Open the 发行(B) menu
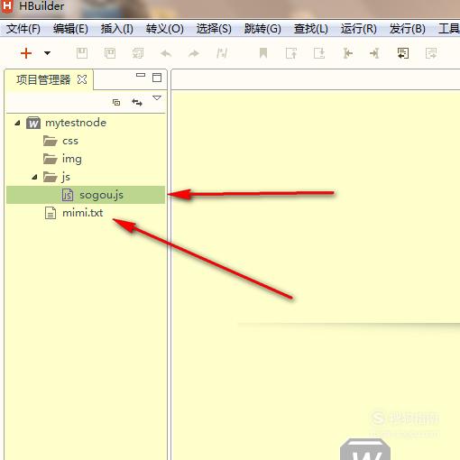This screenshot has height=460, width=460. point(408,29)
